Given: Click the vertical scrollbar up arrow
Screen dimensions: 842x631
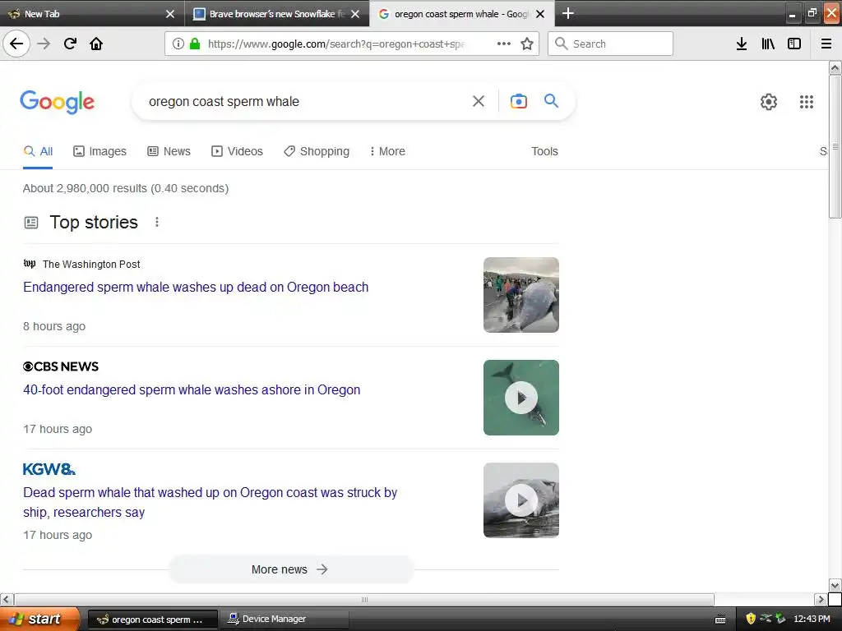Looking at the screenshot, I should [x=835, y=67].
